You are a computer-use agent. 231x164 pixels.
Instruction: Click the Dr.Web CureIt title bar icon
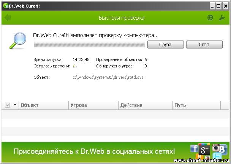(x=5, y=6)
